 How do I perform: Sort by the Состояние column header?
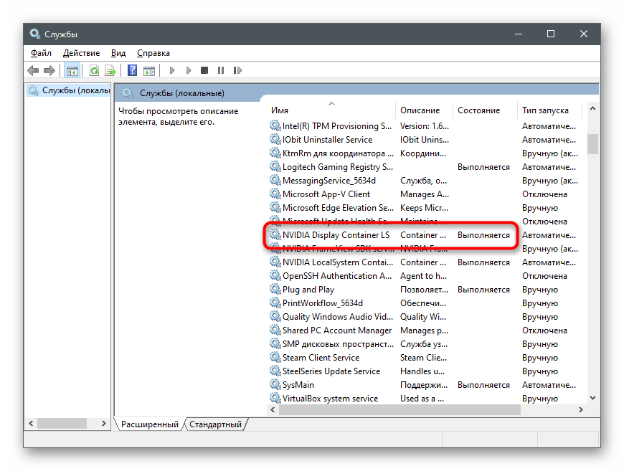(x=485, y=110)
